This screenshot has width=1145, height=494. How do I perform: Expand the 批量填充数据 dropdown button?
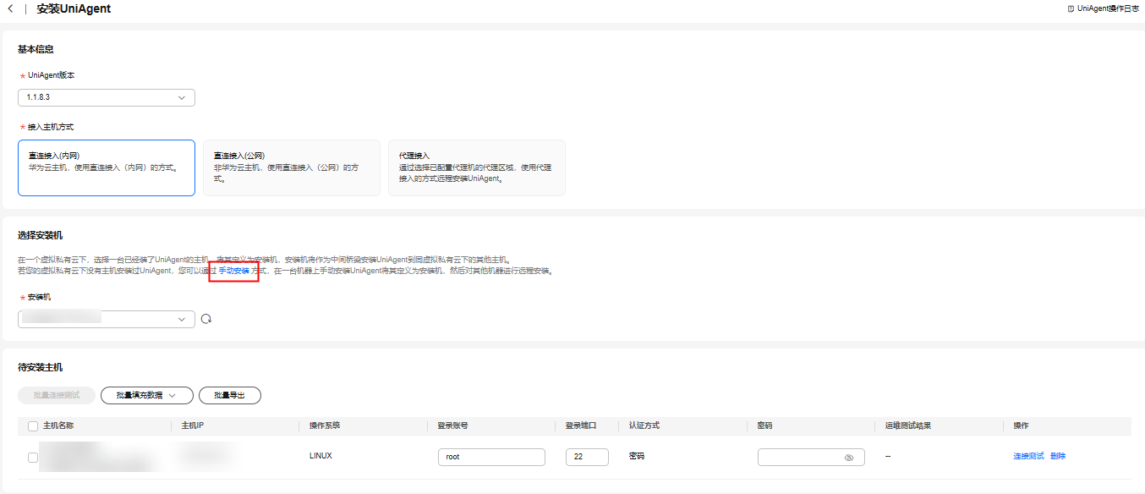point(146,395)
